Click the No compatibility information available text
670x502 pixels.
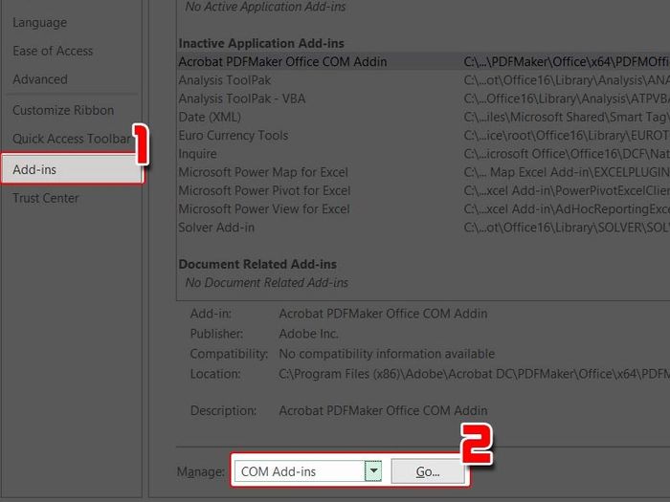click(x=387, y=354)
